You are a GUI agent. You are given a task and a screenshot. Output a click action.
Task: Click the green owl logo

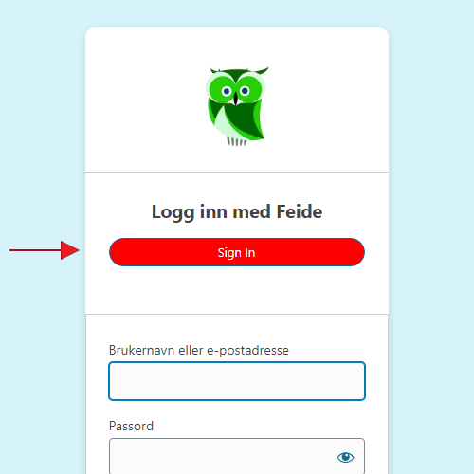click(x=237, y=106)
